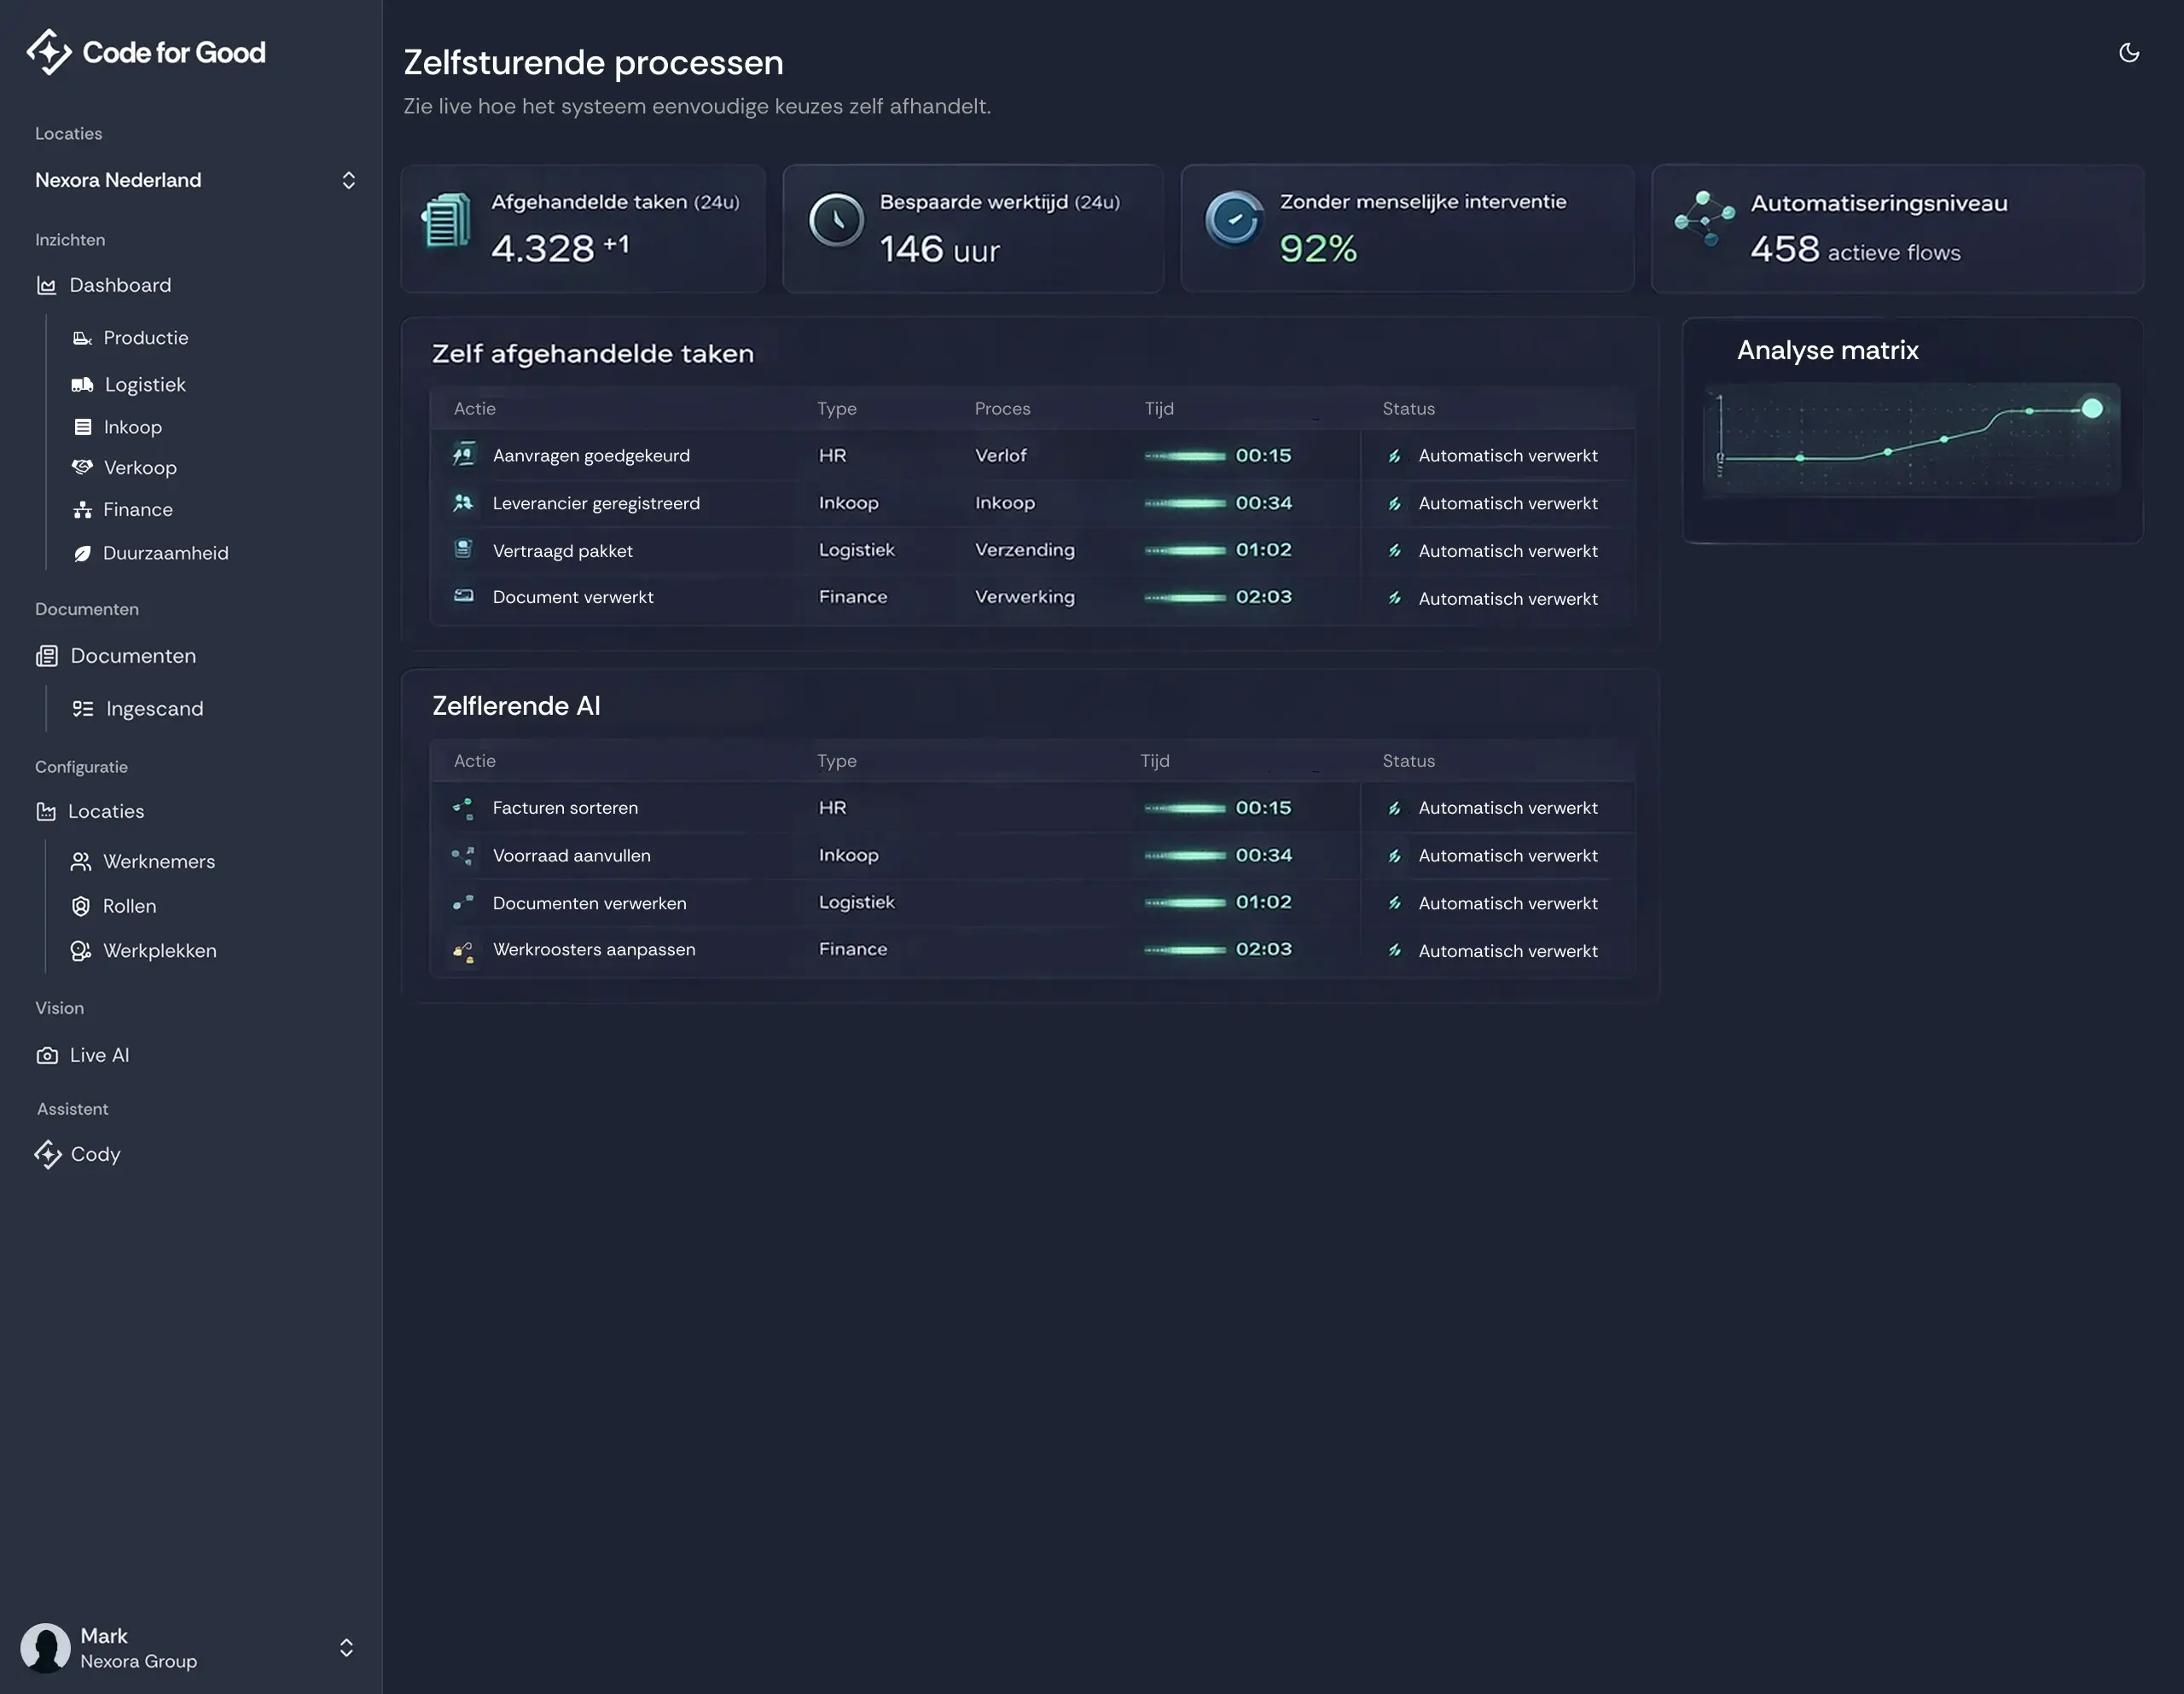The width and height of the screenshot is (2184, 1694).
Task: Click the Finance sidebar icon
Action: coord(82,510)
